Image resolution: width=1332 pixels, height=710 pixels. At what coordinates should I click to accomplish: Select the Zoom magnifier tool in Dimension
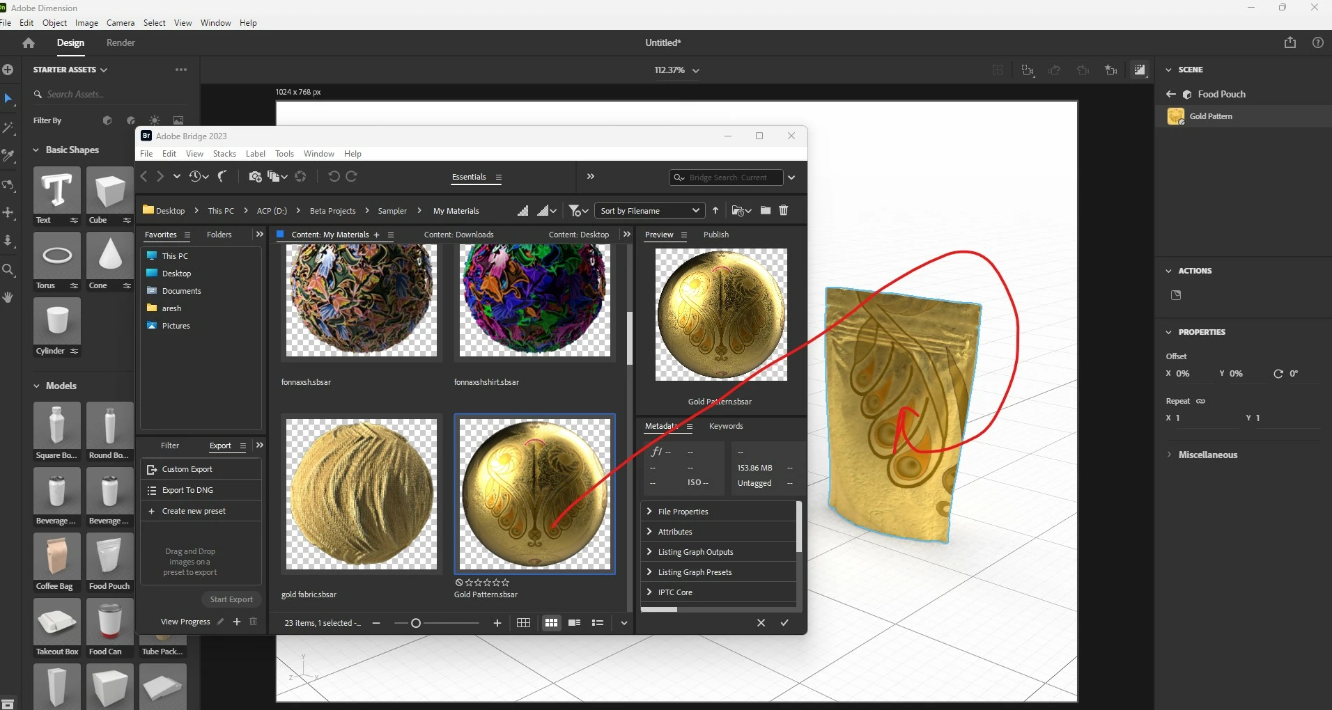pyautogui.click(x=8, y=270)
